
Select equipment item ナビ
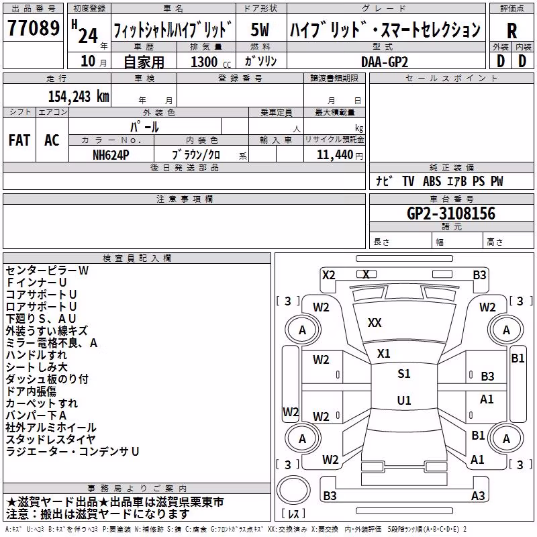pyautogui.click(x=384, y=181)
